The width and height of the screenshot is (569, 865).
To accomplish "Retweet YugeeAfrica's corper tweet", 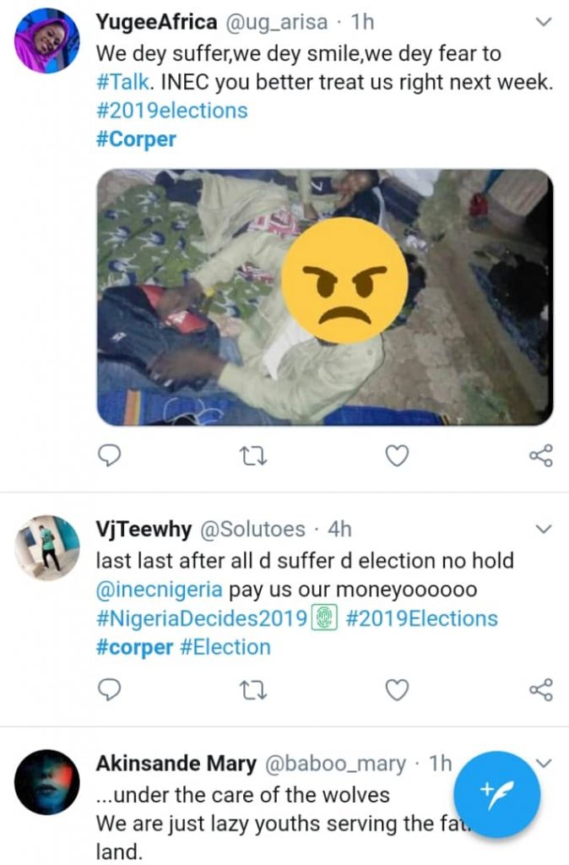I will click(253, 456).
